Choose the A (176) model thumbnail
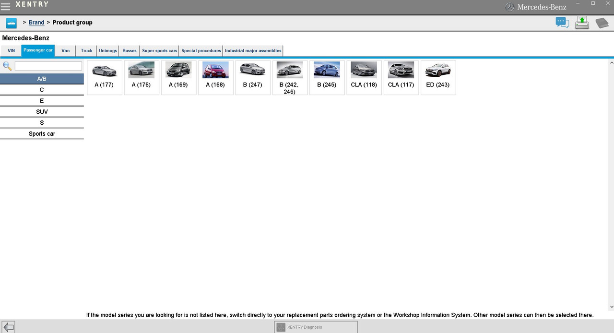The width and height of the screenshot is (614, 333). 142,78
